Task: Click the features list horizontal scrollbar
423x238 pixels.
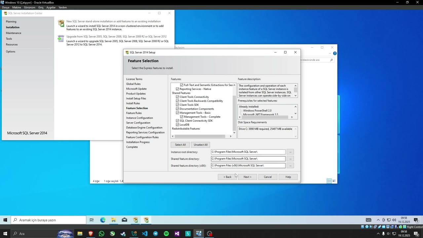Action: [200, 136]
